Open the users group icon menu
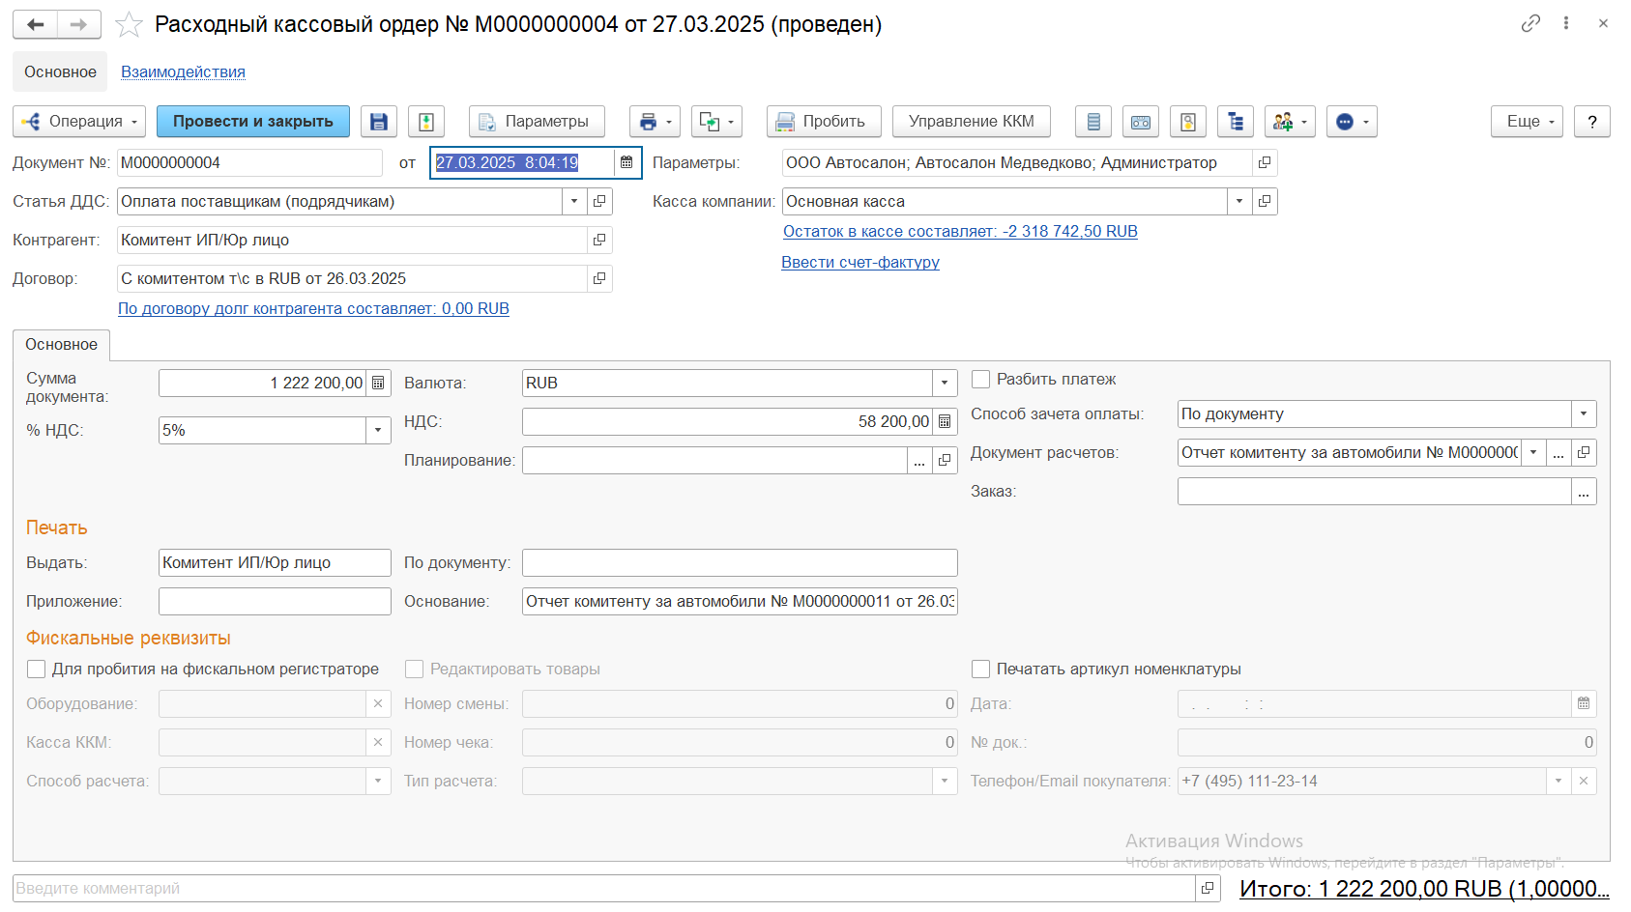This screenshot has width=1631, height=912. pos(1290,122)
